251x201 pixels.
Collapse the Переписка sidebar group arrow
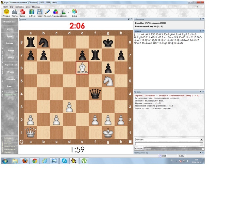pos(2,63)
